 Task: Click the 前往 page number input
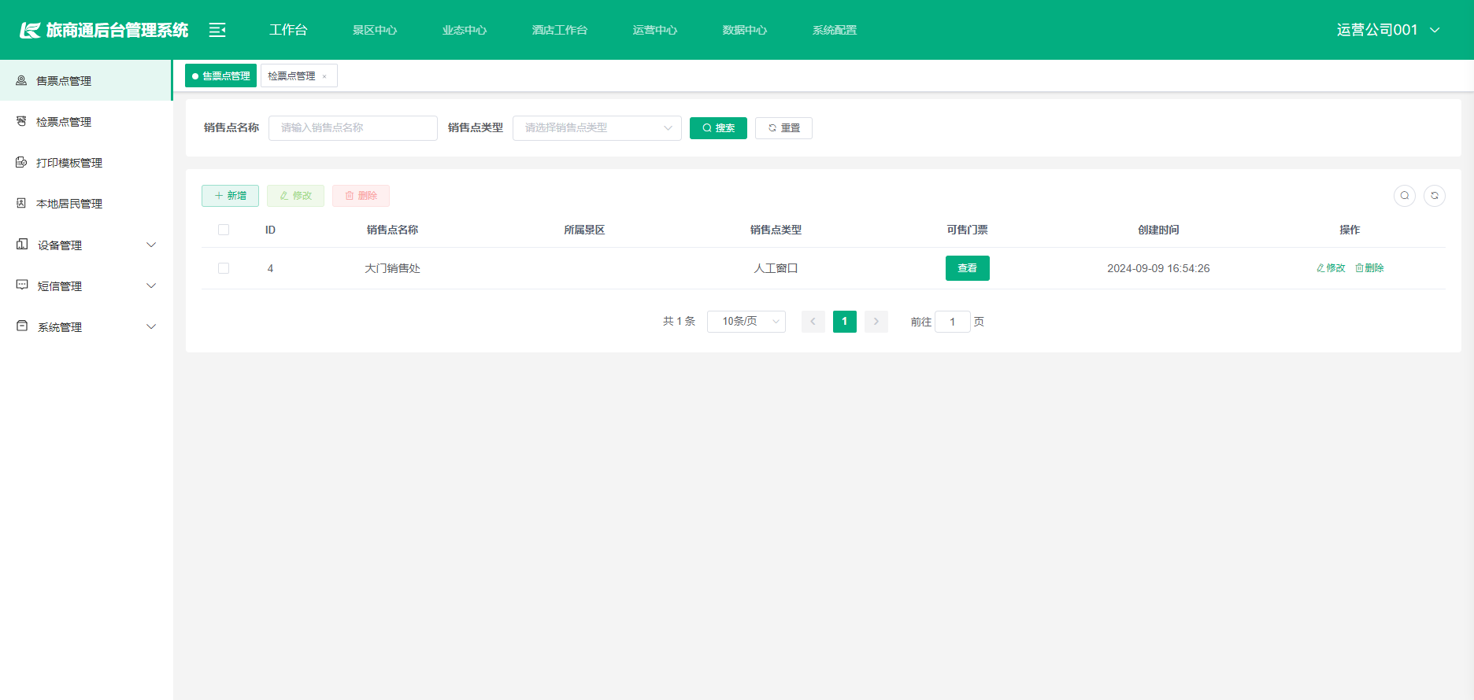tap(953, 322)
